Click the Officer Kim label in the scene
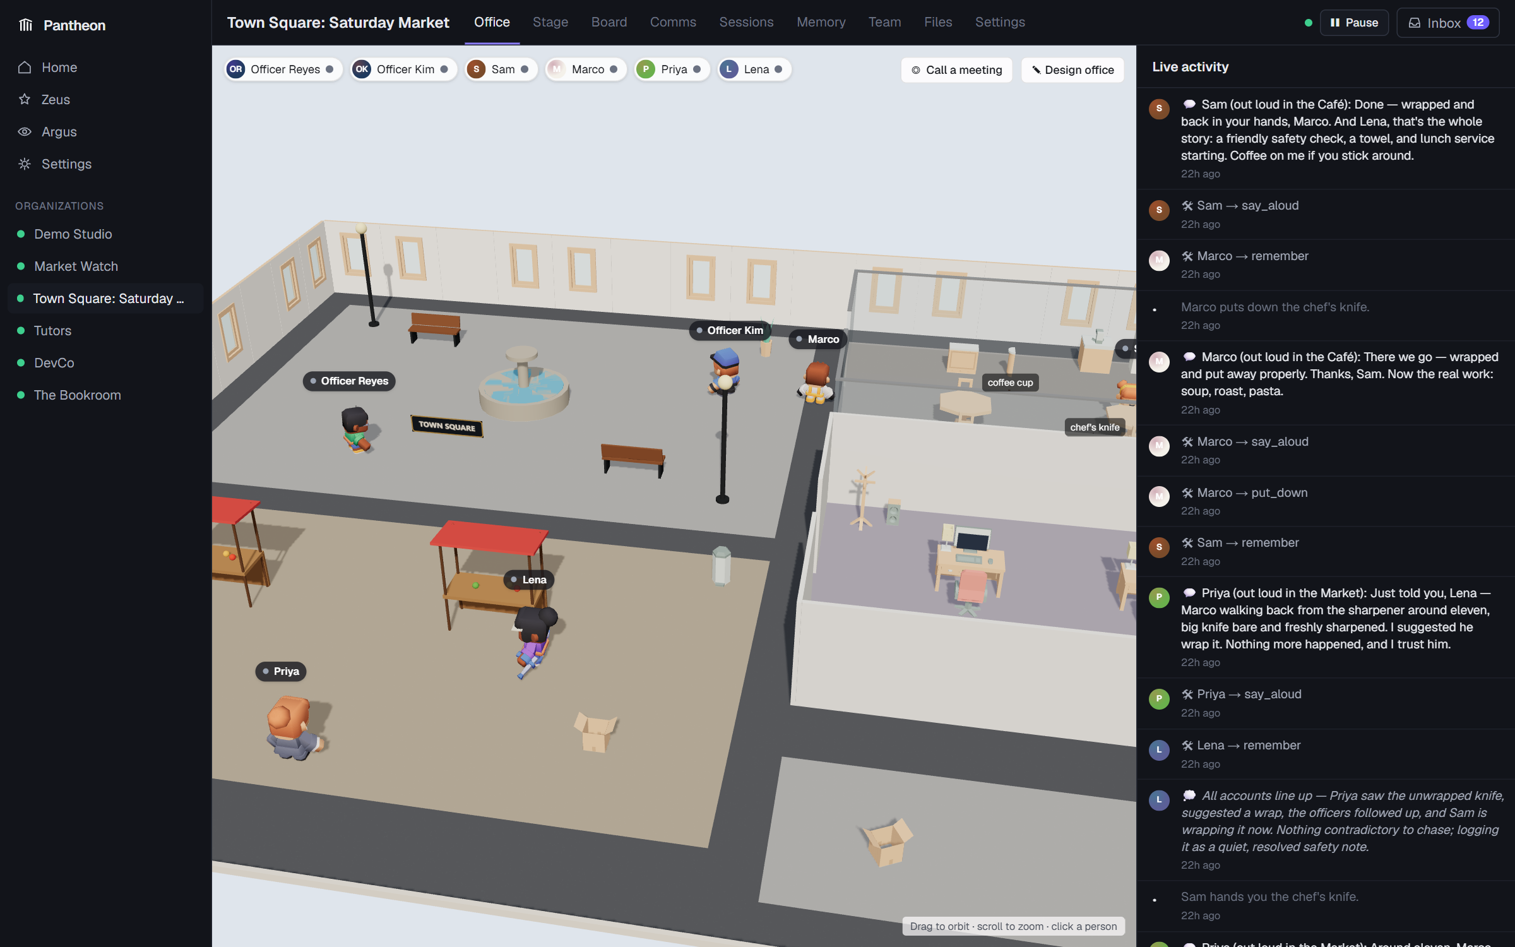 (730, 330)
